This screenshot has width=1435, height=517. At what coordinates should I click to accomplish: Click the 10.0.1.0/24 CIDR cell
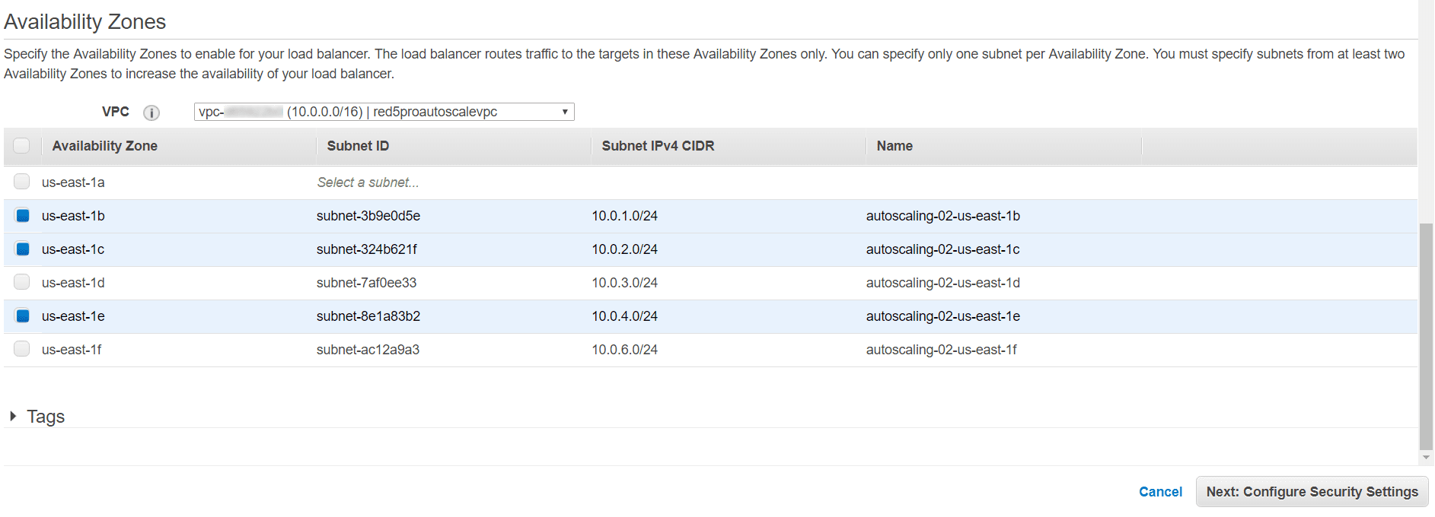pos(625,216)
